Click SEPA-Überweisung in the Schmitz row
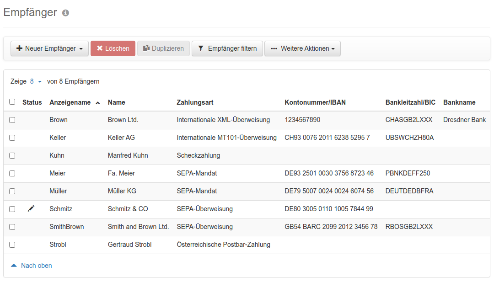Screen dimensions: 494x282 click(204, 209)
